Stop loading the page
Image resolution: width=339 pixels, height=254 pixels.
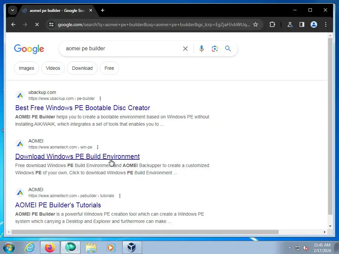click(37, 24)
